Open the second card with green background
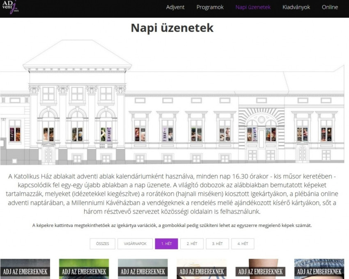The image size is (349, 279). point(84,269)
